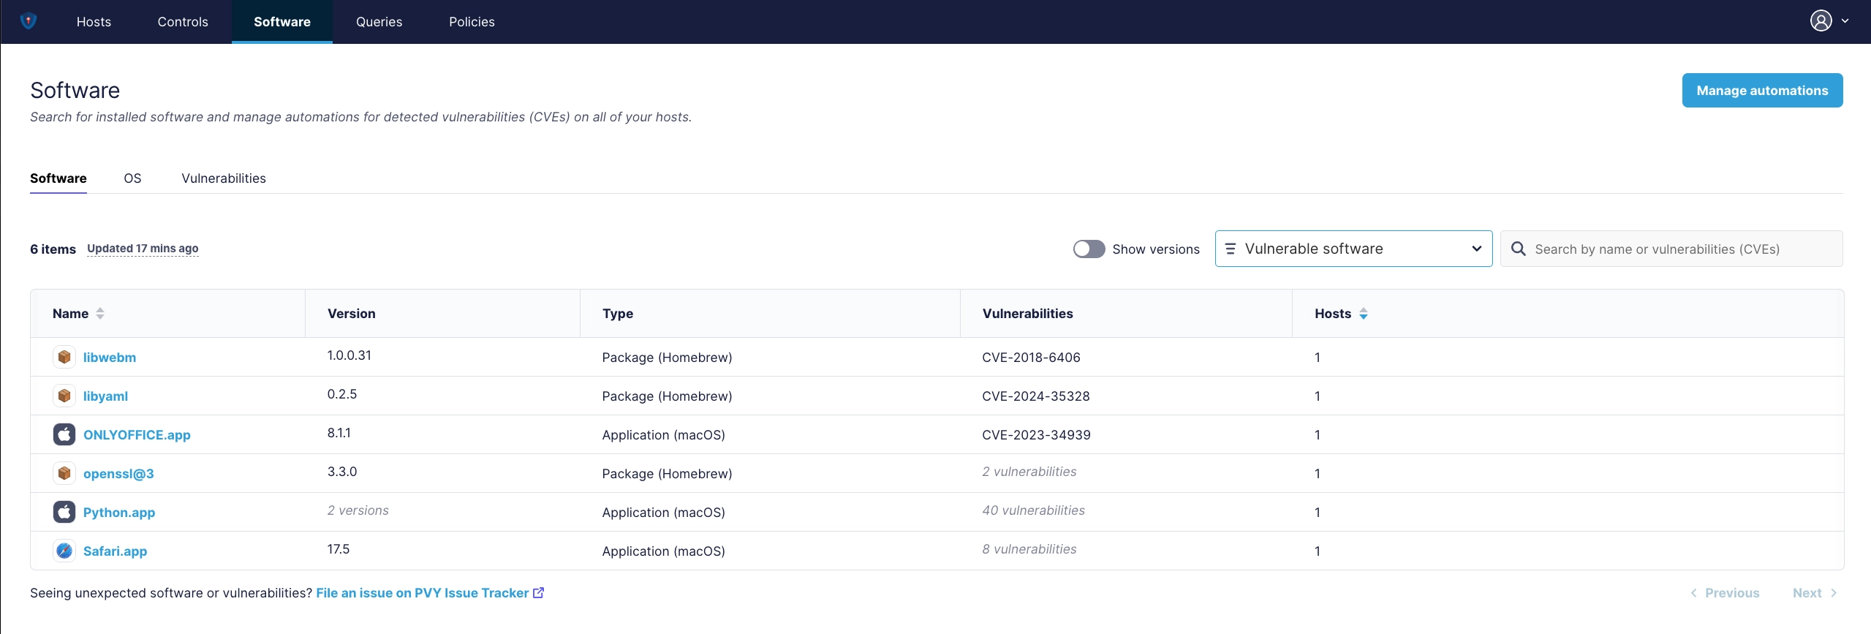The height and width of the screenshot is (634, 1871).
Task: Select the Software nav tab
Action: 282,22
